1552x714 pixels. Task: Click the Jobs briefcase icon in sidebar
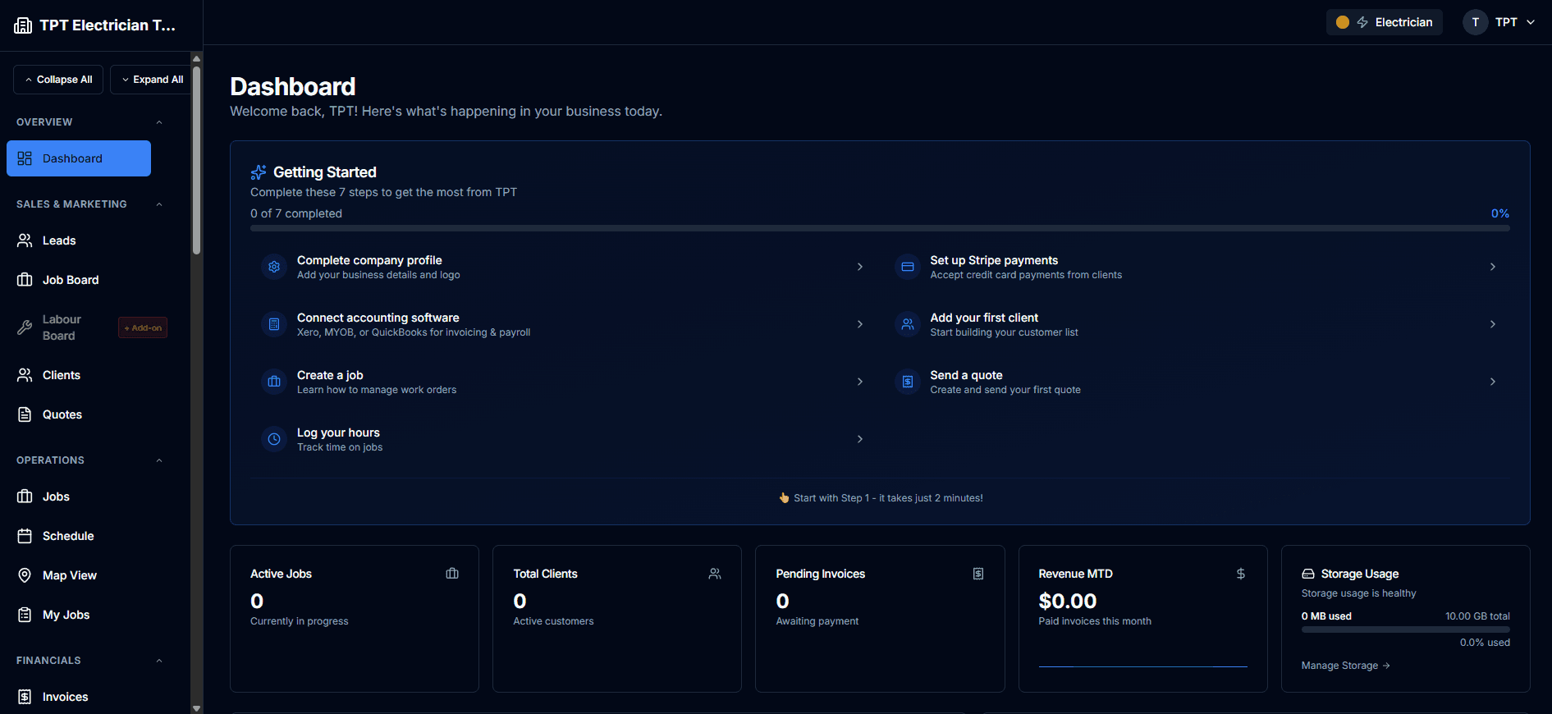point(25,497)
